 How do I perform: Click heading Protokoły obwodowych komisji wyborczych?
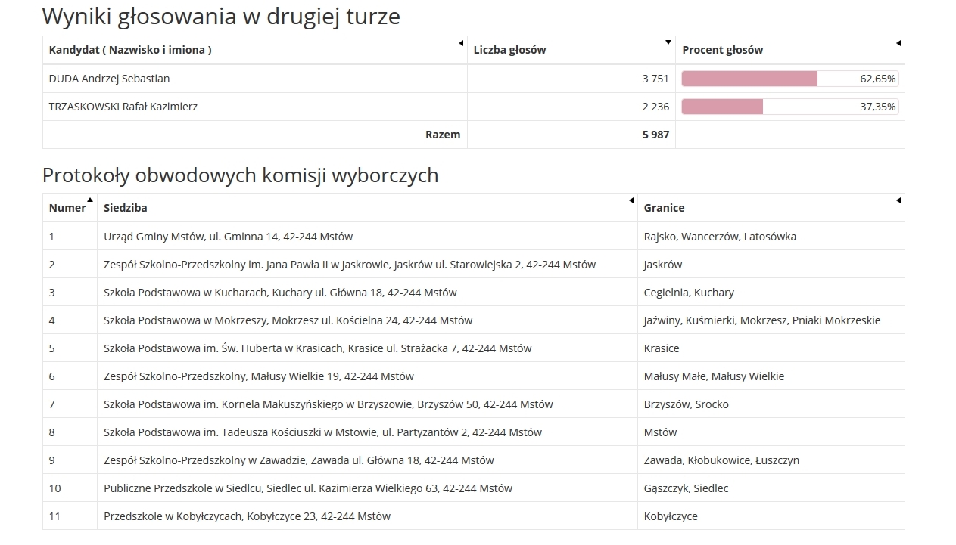coord(241,175)
